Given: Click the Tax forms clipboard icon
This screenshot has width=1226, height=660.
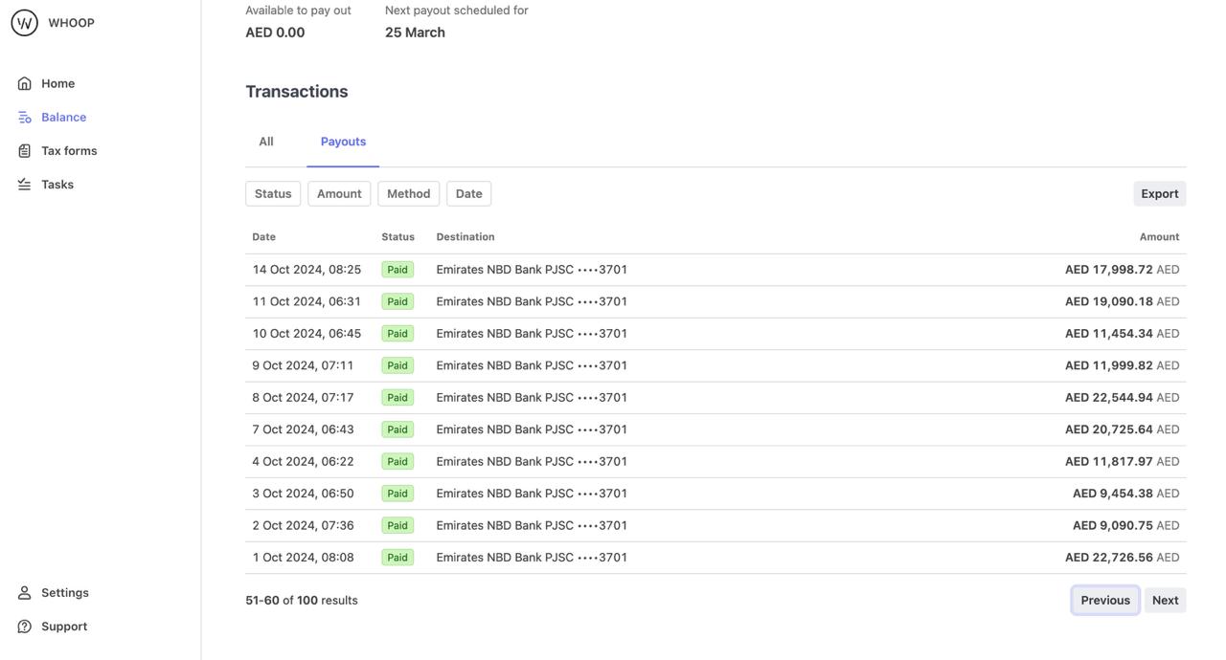Looking at the screenshot, I should coord(25,151).
